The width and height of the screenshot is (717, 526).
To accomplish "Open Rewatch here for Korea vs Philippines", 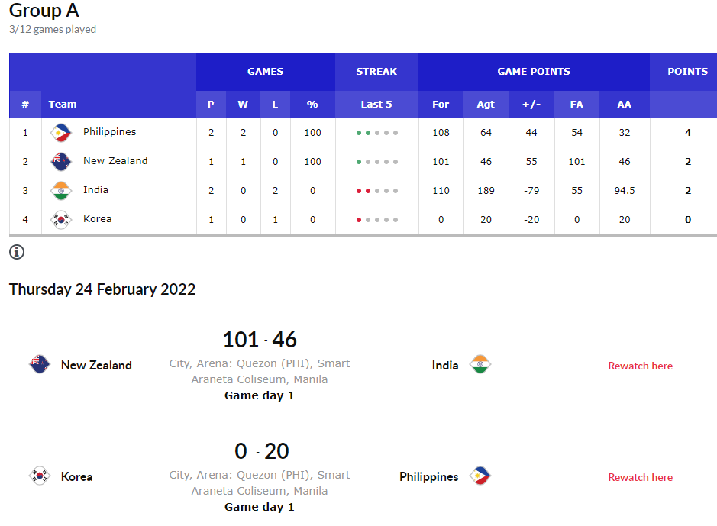I will 640,478.
